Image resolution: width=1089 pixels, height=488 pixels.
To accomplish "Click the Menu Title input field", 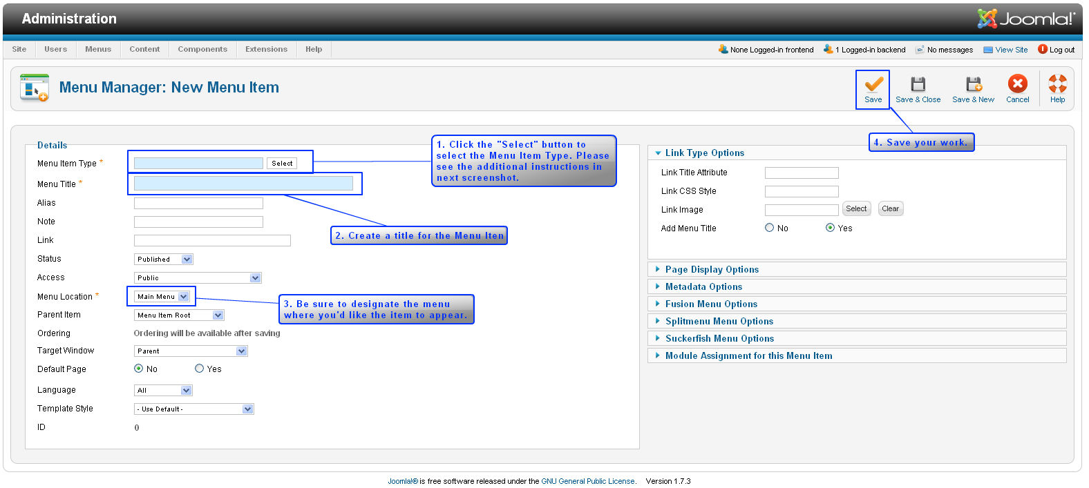I will (243, 183).
